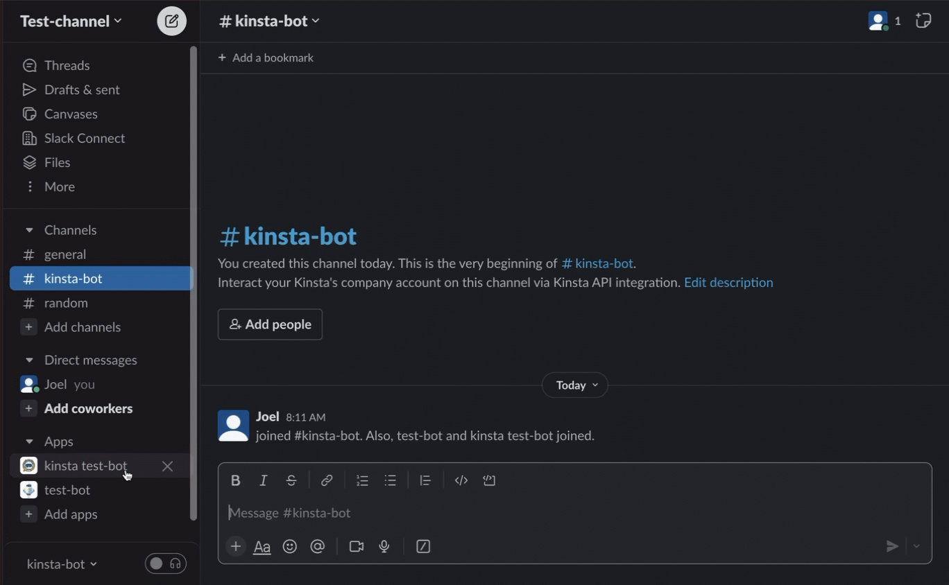Viewport: 949px width, 585px height.
Task: Expand the Today date divider menu
Action: 574,385
